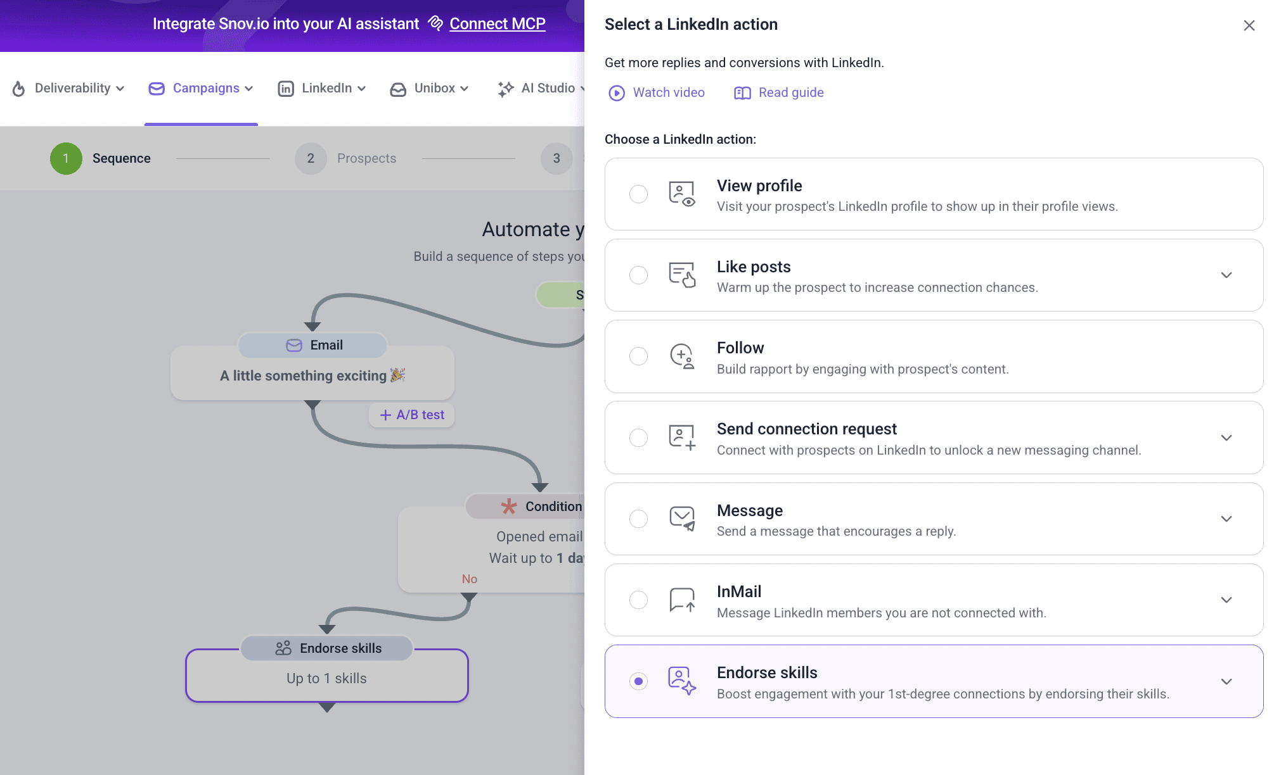
Task: Open the Read guide link
Action: (x=778, y=92)
